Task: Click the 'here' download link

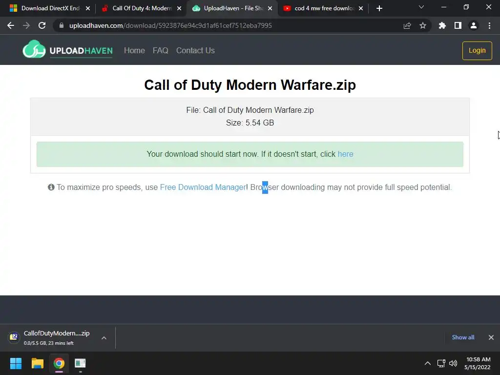Action: [x=345, y=154]
